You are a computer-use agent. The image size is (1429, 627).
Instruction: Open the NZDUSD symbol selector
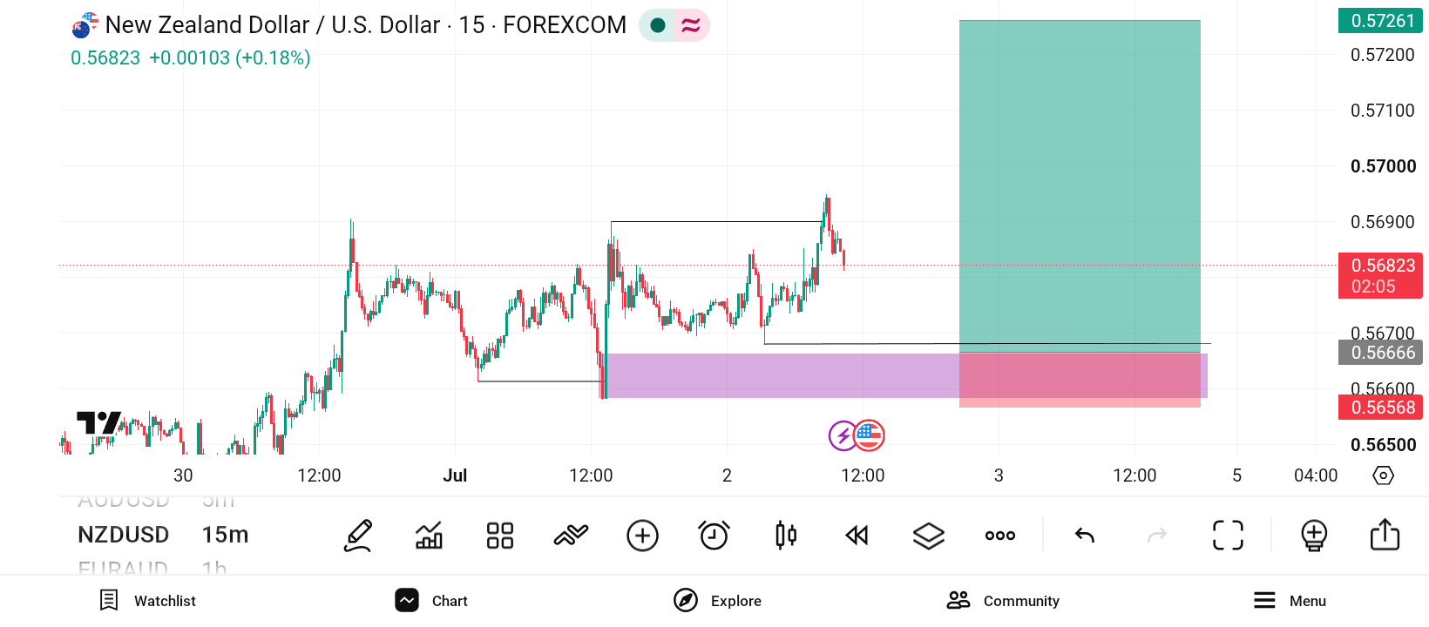pyautogui.click(x=124, y=535)
